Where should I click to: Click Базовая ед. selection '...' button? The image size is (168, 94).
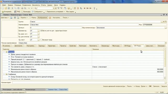[x=39, y=31]
